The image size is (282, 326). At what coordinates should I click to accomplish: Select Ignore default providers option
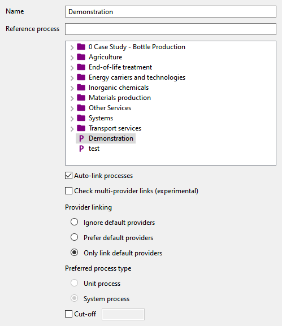pyautogui.click(x=74, y=222)
